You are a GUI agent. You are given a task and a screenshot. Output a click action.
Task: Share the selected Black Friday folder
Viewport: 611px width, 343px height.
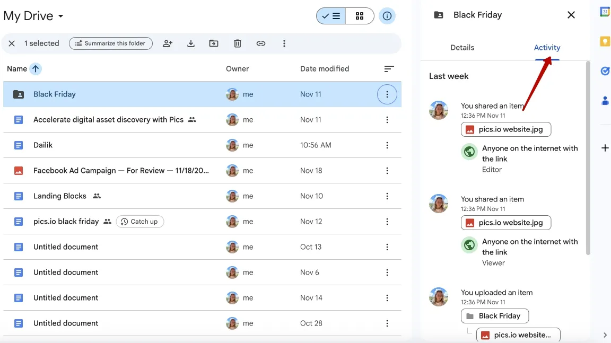tap(168, 43)
